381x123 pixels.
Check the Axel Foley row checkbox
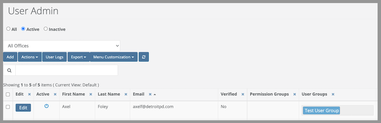point(8,107)
